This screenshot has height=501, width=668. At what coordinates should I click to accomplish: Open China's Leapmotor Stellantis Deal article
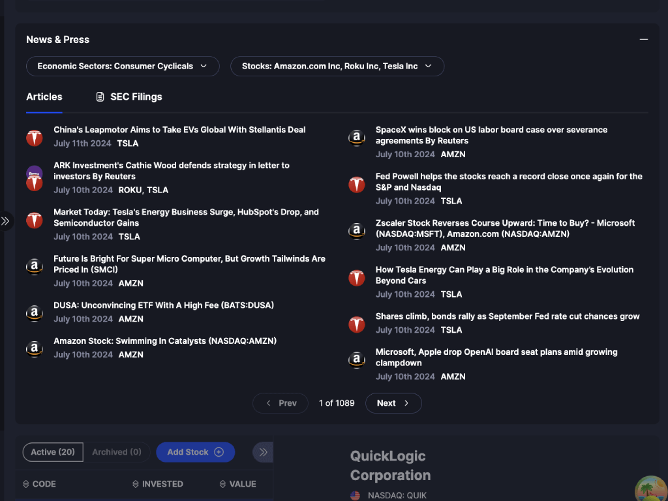tap(179, 130)
